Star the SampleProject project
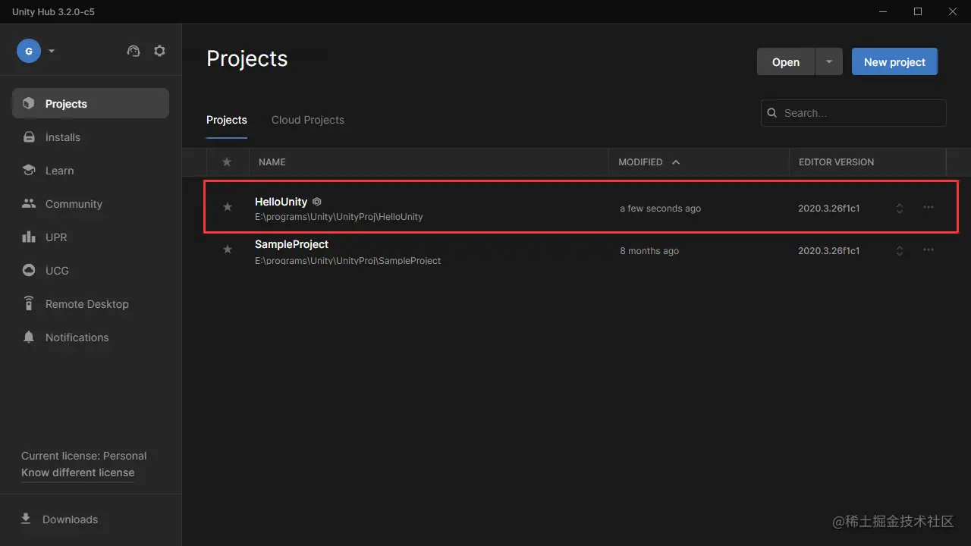Screen dimensions: 971x546 click(x=227, y=249)
